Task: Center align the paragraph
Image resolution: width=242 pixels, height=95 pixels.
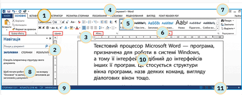Action: [88, 28]
